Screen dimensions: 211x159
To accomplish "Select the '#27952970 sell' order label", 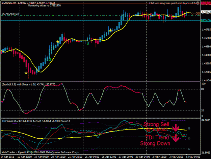I will point(10,14).
